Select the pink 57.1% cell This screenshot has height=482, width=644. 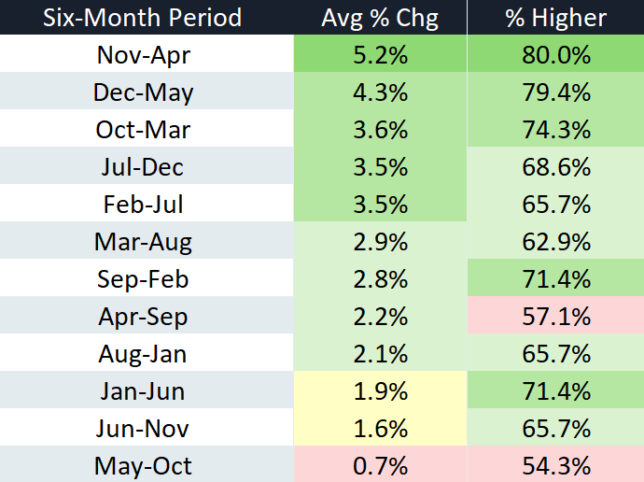click(555, 315)
